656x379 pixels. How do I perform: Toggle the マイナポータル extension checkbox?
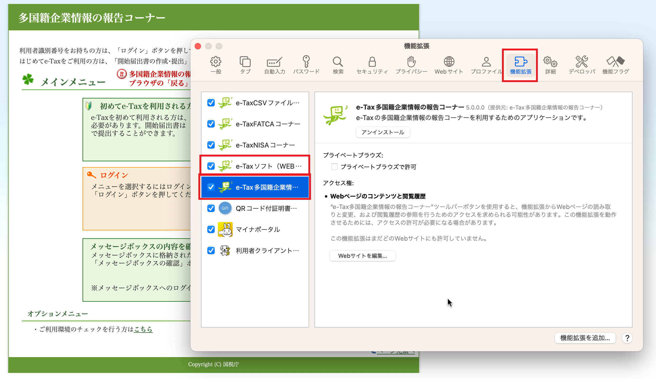coord(211,229)
